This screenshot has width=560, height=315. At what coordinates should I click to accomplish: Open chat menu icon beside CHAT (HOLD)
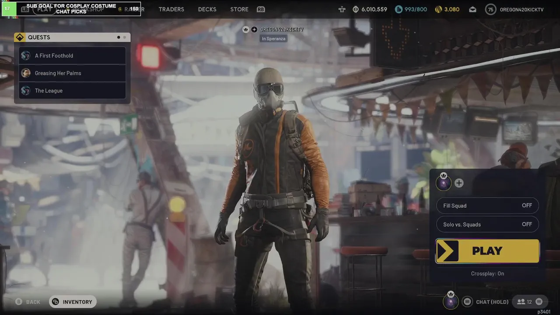point(467,301)
